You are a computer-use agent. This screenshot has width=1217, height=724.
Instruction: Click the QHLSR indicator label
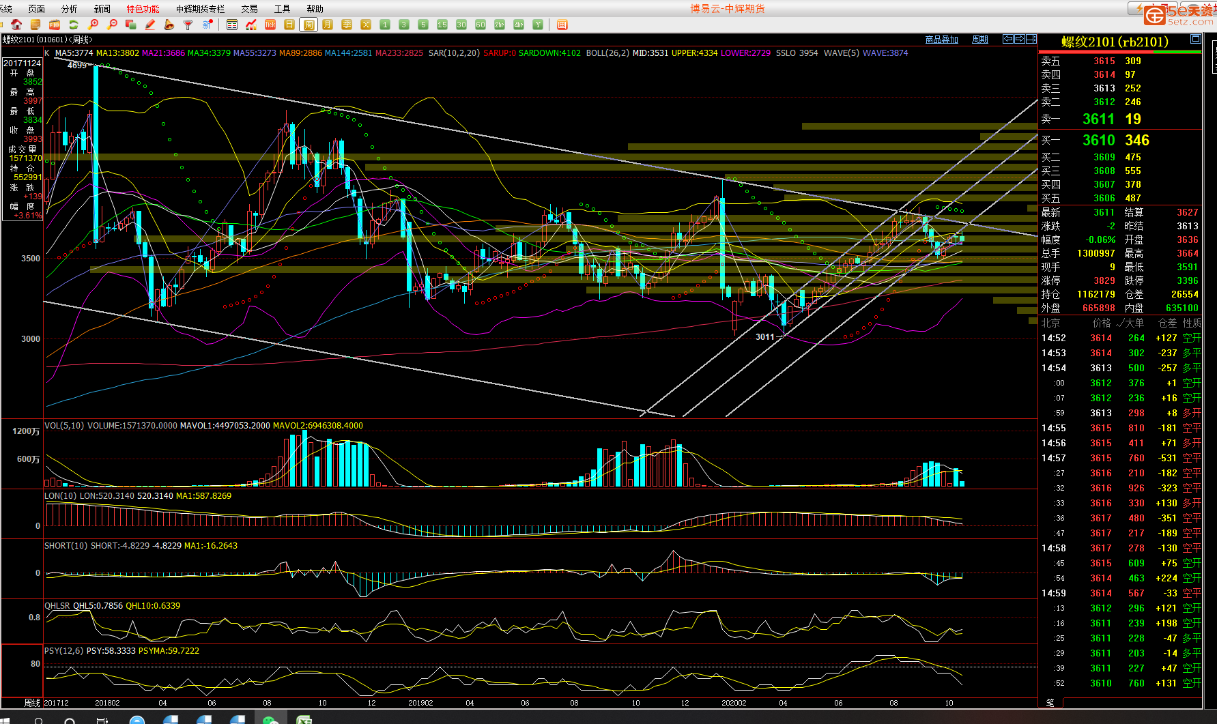point(57,606)
